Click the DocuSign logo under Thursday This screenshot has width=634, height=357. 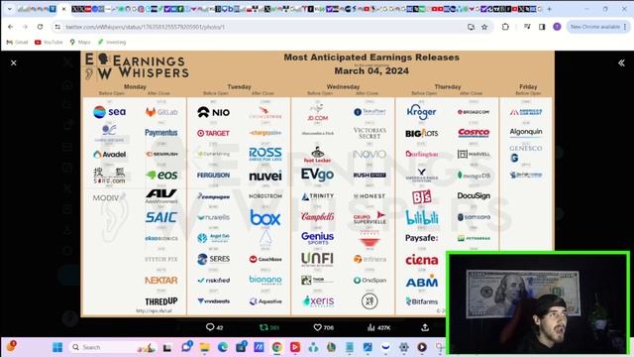click(474, 195)
